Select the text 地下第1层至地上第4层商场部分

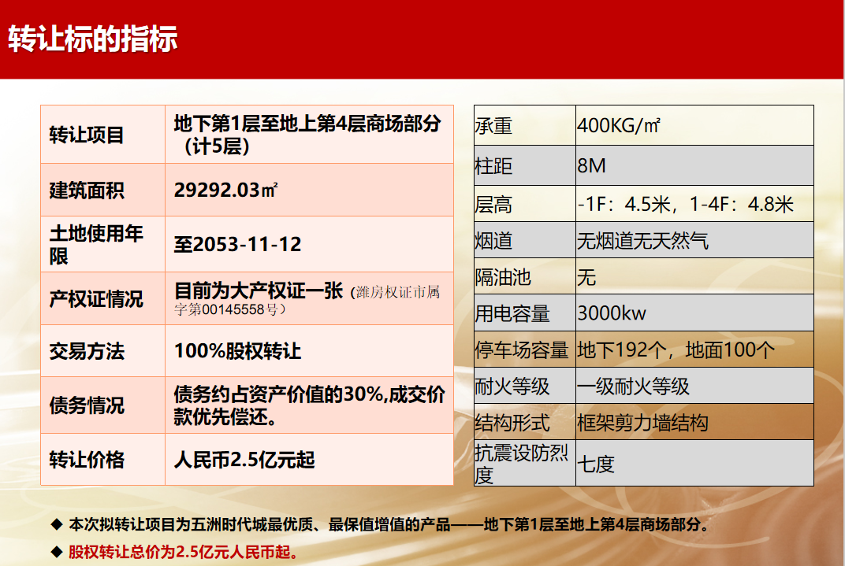(307, 124)
